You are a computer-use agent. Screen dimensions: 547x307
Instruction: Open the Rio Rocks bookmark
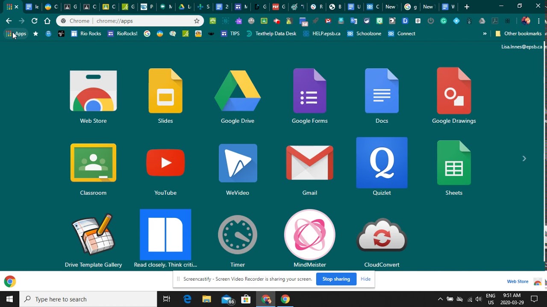tap(86, 34)
